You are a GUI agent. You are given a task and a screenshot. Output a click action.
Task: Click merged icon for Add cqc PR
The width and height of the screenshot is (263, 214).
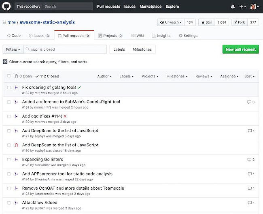(16, 116)
